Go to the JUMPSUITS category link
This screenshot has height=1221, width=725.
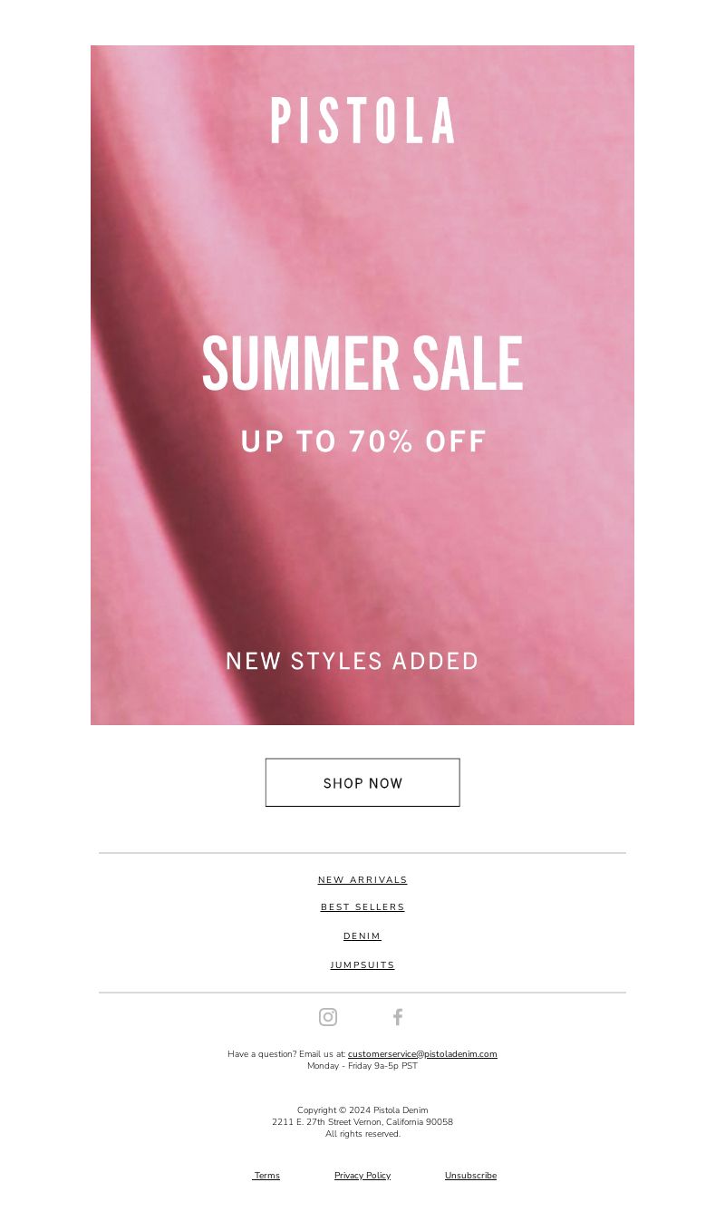click(362, 965)
